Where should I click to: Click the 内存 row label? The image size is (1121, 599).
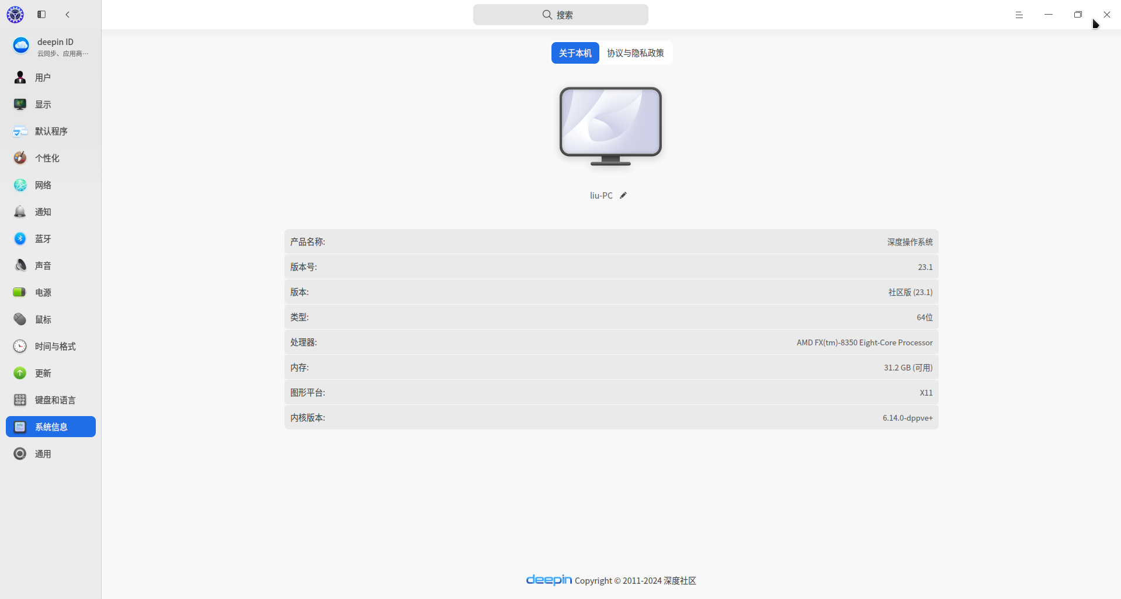coord(300,368)
